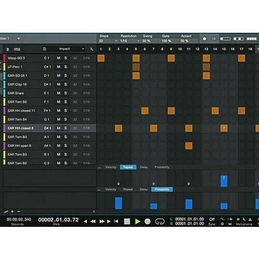The image size is (259, 259).
Task: Click the seconds time display 00:00:02.340
Action: (x=19, y=220)
